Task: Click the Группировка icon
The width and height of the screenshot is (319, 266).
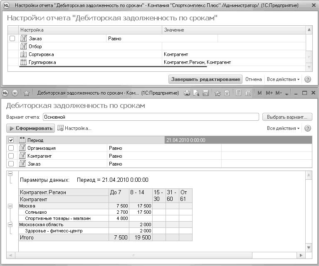Action: coord(23,62)
